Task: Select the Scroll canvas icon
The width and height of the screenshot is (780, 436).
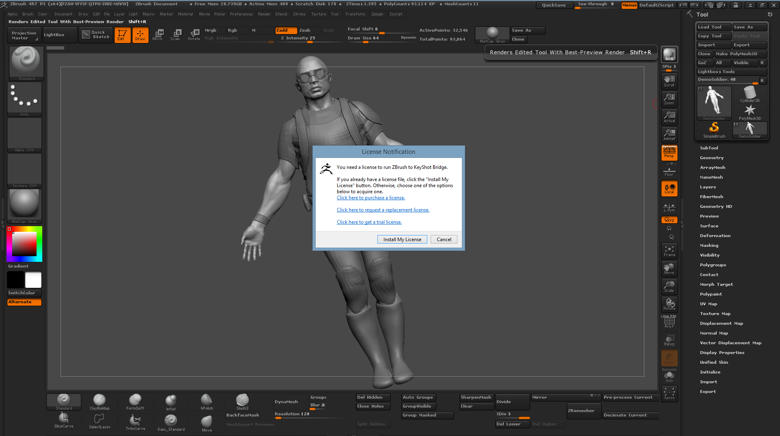Action: [669, 81]
